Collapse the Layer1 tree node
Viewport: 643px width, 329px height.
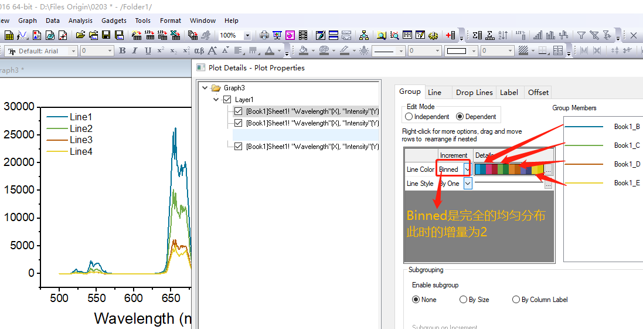[216, 99]
